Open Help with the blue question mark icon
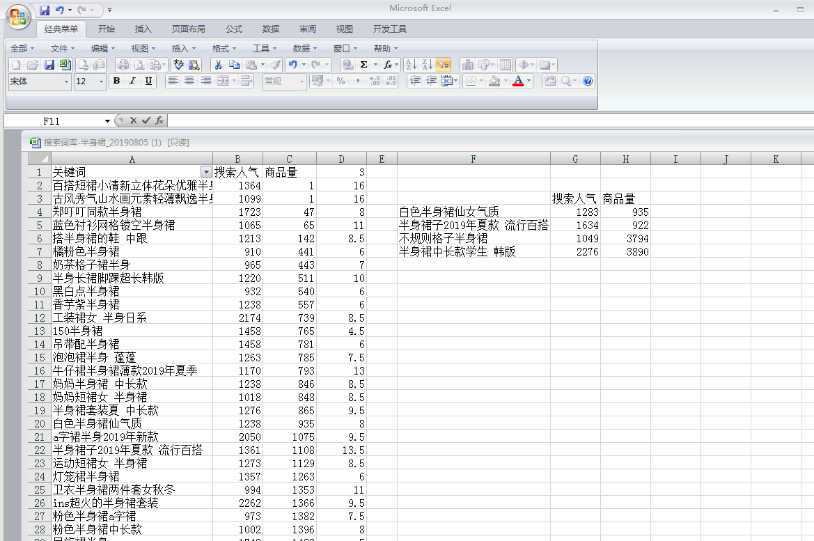814x541 pixels. (x=588, y=81)
